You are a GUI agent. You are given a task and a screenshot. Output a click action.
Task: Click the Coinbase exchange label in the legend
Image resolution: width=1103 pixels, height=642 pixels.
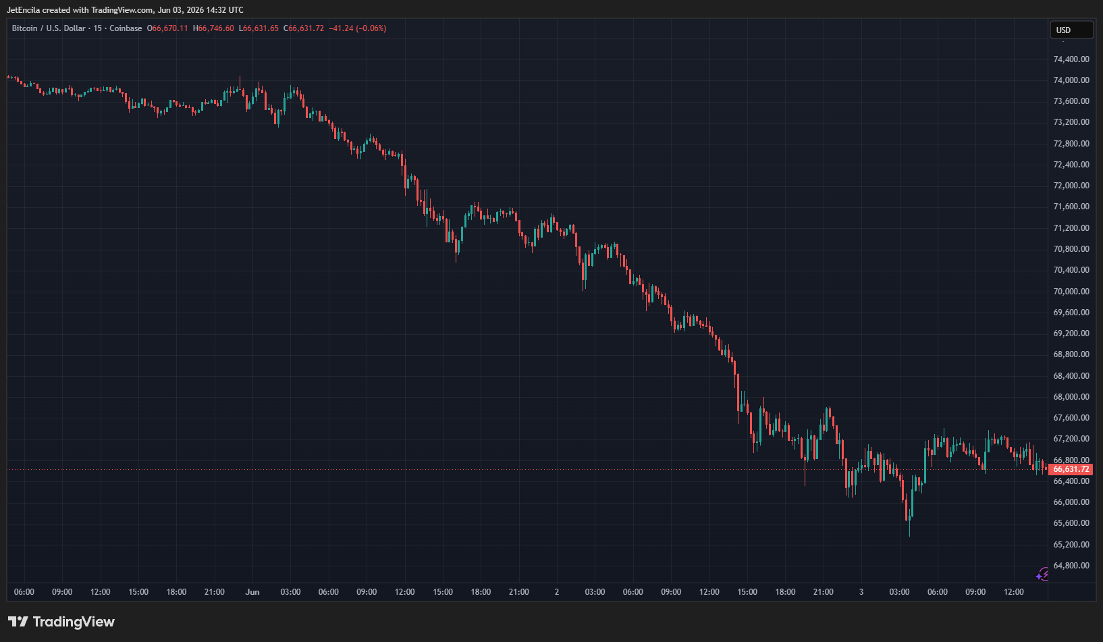126,28
